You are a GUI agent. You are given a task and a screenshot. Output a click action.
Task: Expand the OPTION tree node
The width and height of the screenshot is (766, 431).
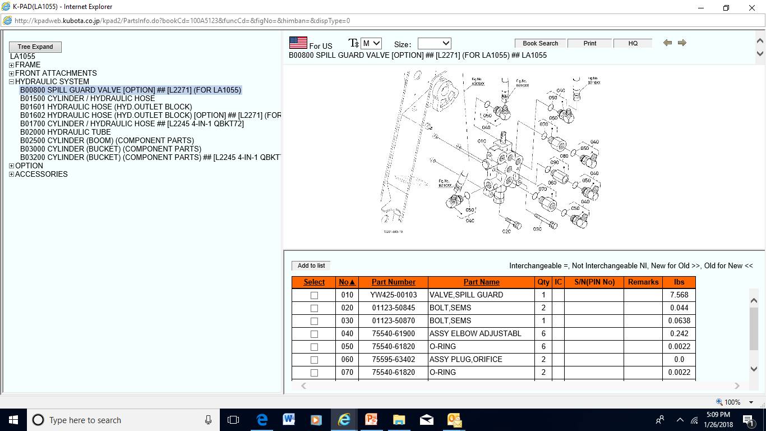[11, 166]
